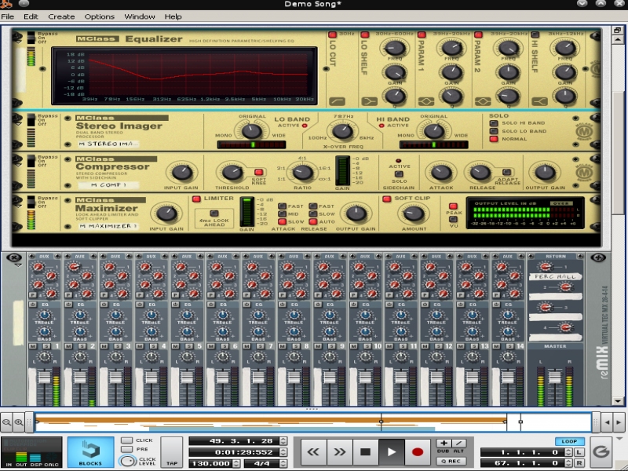The image size is (628, 471).
Task: Enable the metronome Click checkbox
Action: (126, 440)
